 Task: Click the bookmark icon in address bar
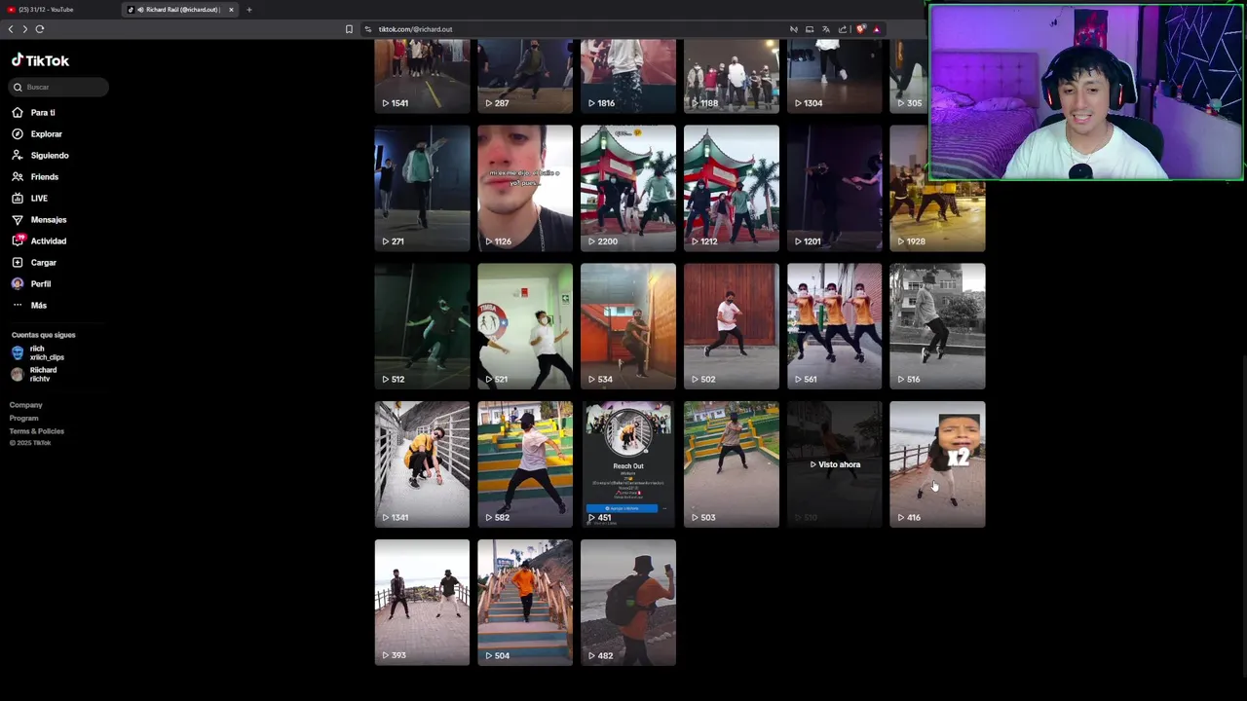[x=349, y=29]
